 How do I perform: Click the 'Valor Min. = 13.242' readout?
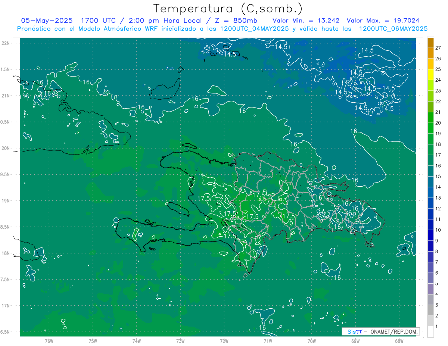[306, 21]
